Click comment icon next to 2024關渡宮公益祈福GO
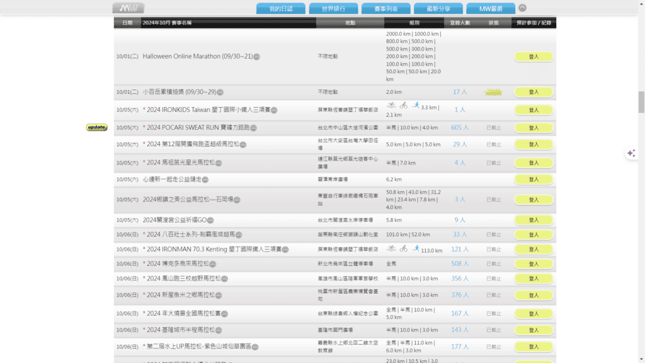 [210, 220]
